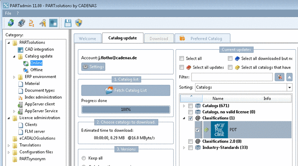Check the Catalogs (671) checkbox
This screenshot has width=298, height=166.
point(190,105)
